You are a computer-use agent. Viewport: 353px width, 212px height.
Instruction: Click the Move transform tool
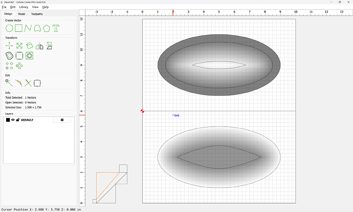pos(9,46)
